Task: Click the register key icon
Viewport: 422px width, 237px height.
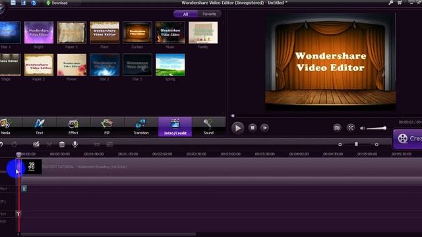Action: 390,3
